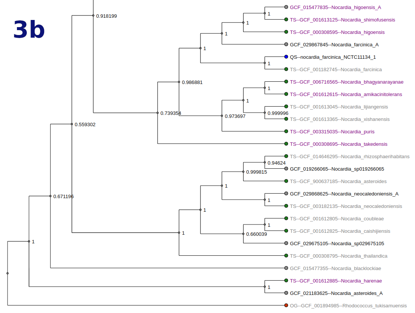This screenshot has width=415, height=313.
Task: Select leaf label GCF_021183625--Nocardia_asteroides_A
Action: point(336,293)
